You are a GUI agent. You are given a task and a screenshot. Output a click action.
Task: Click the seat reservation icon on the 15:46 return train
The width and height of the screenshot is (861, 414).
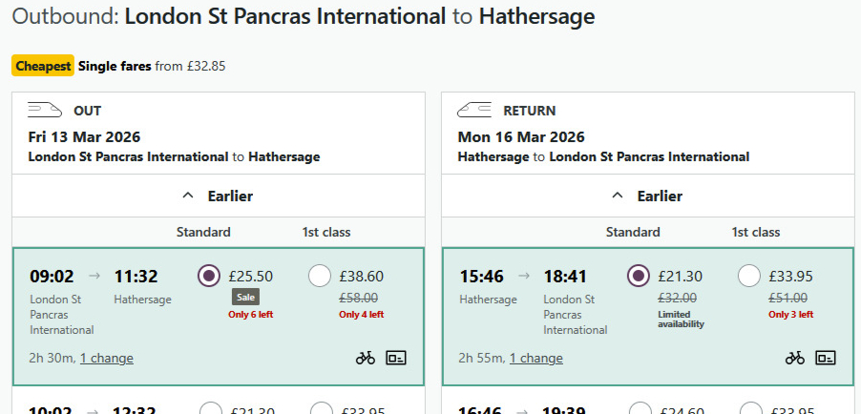click(x=826, y=358)
